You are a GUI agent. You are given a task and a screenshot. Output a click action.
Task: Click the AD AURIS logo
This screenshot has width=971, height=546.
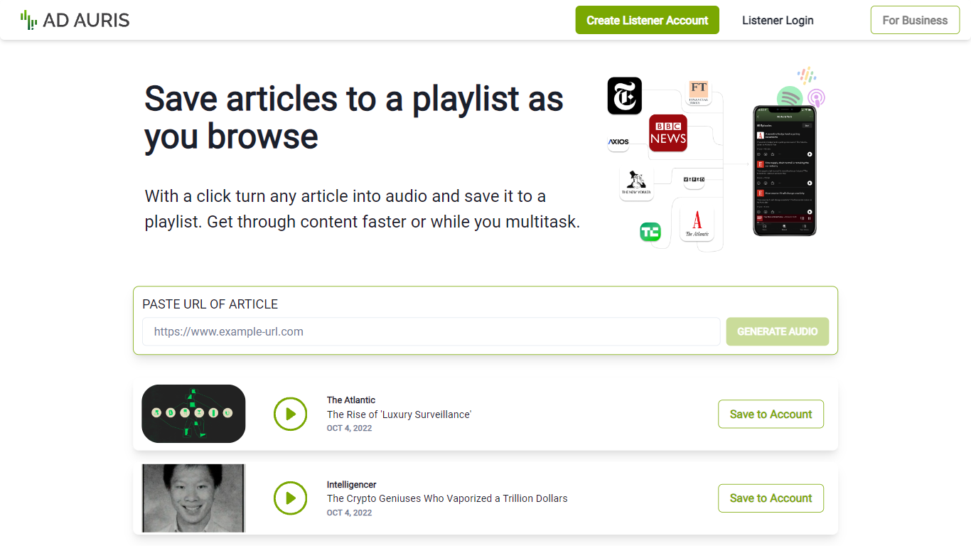[x=75, y=20]
